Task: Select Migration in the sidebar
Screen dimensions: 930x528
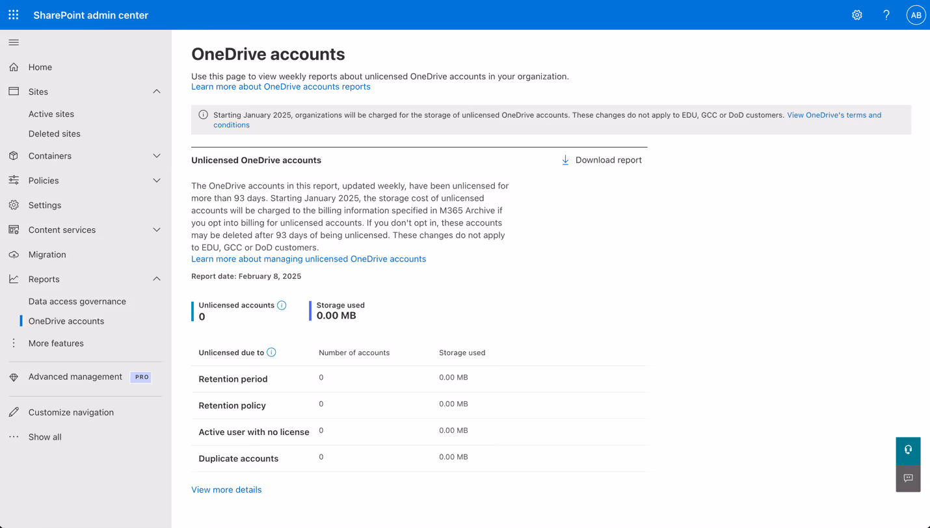Action: (x=48, y=254)
